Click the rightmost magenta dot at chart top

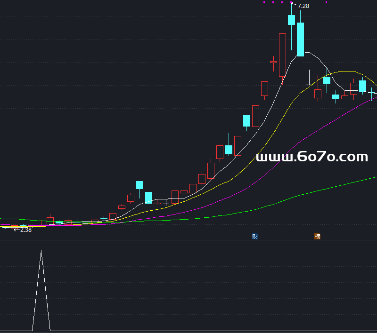coord(326,2)
